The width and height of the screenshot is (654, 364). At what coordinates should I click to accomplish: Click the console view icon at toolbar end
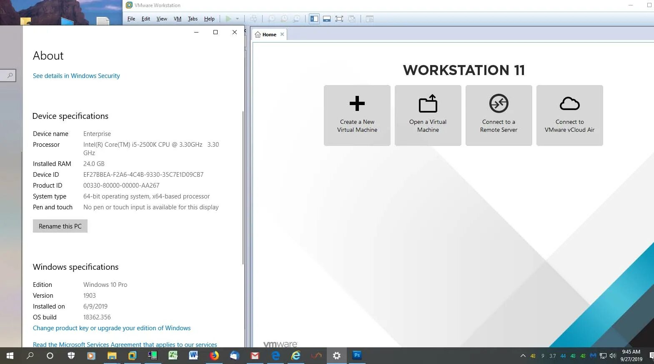click(370, 19)
